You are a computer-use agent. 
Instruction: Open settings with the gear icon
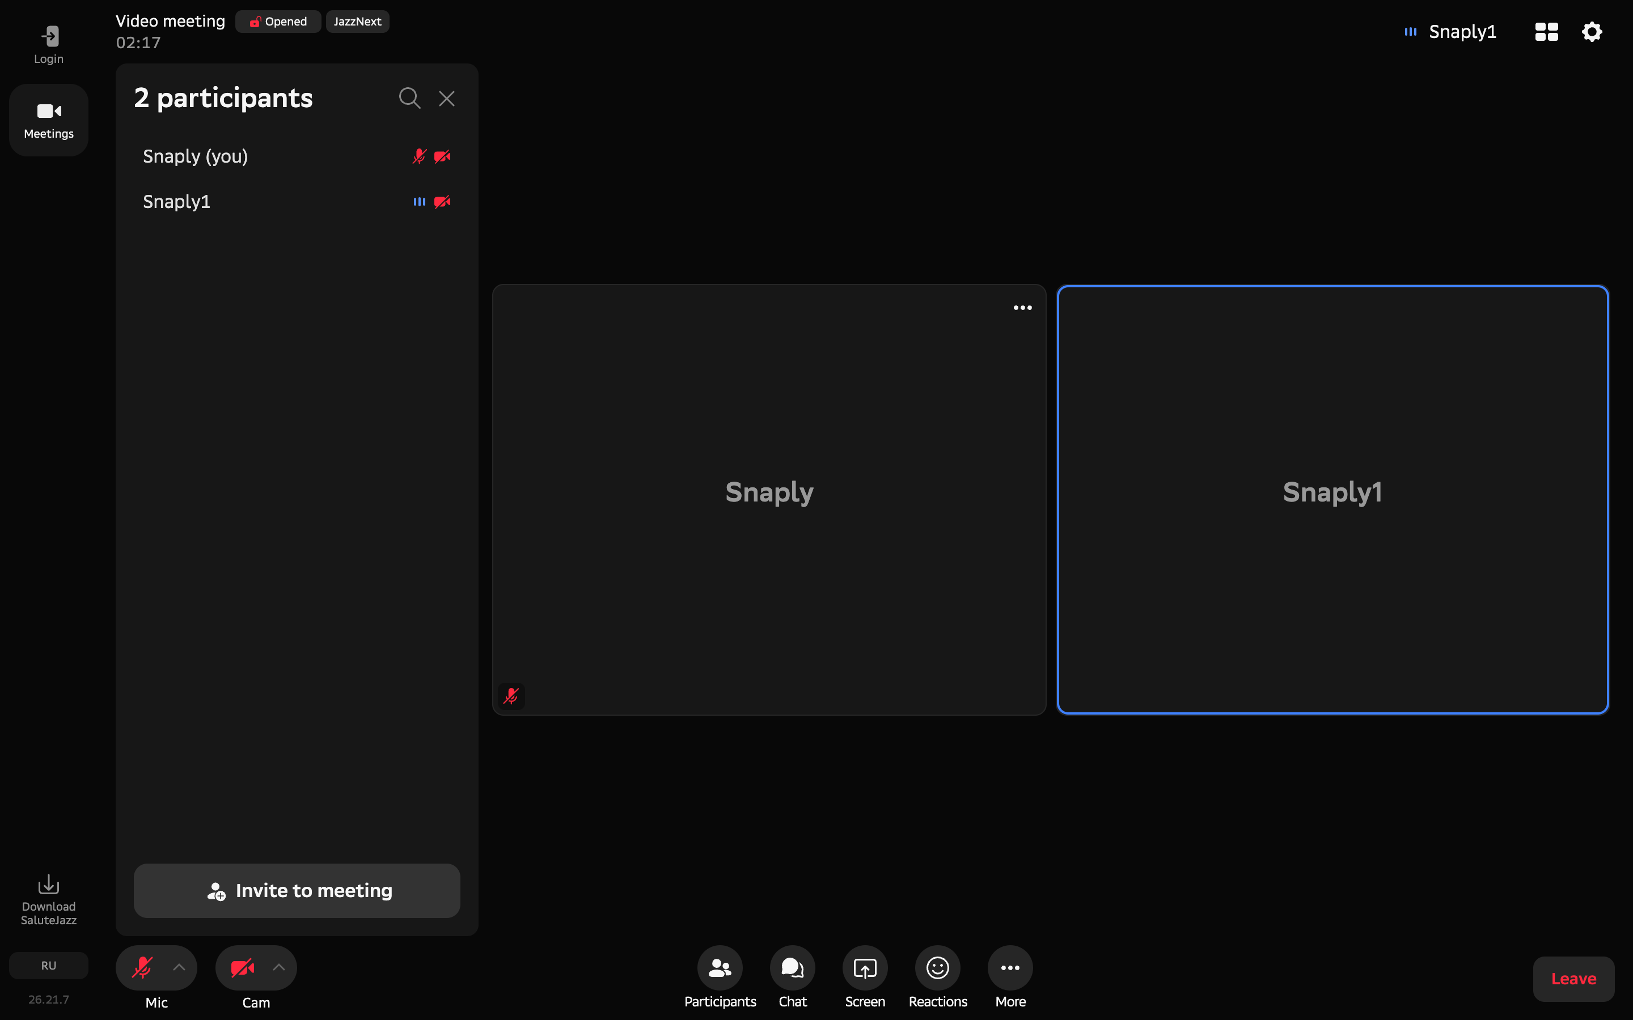pos(1592,32)
